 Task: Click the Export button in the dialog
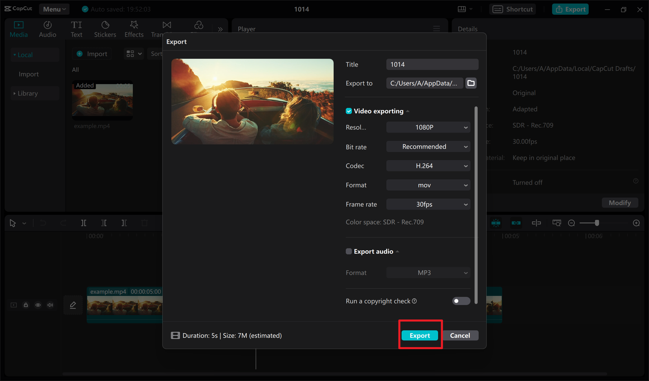pyautogui.click(x=420, y=335)
